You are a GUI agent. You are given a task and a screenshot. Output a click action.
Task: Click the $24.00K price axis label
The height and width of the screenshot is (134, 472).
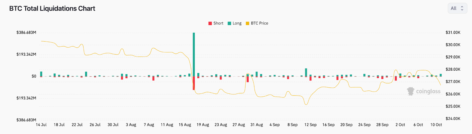click(x=453, y=119)
